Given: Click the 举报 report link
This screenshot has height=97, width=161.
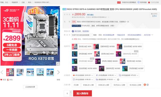Looking at the screenshot, I should [x=58, y=80].
